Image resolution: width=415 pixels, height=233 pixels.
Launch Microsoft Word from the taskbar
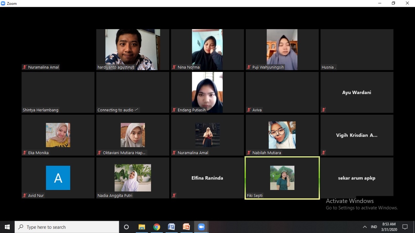click(x=172, y=227)
